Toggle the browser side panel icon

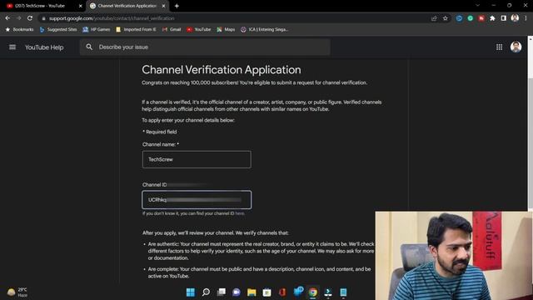pyautogui.click(x=503, y=18)
